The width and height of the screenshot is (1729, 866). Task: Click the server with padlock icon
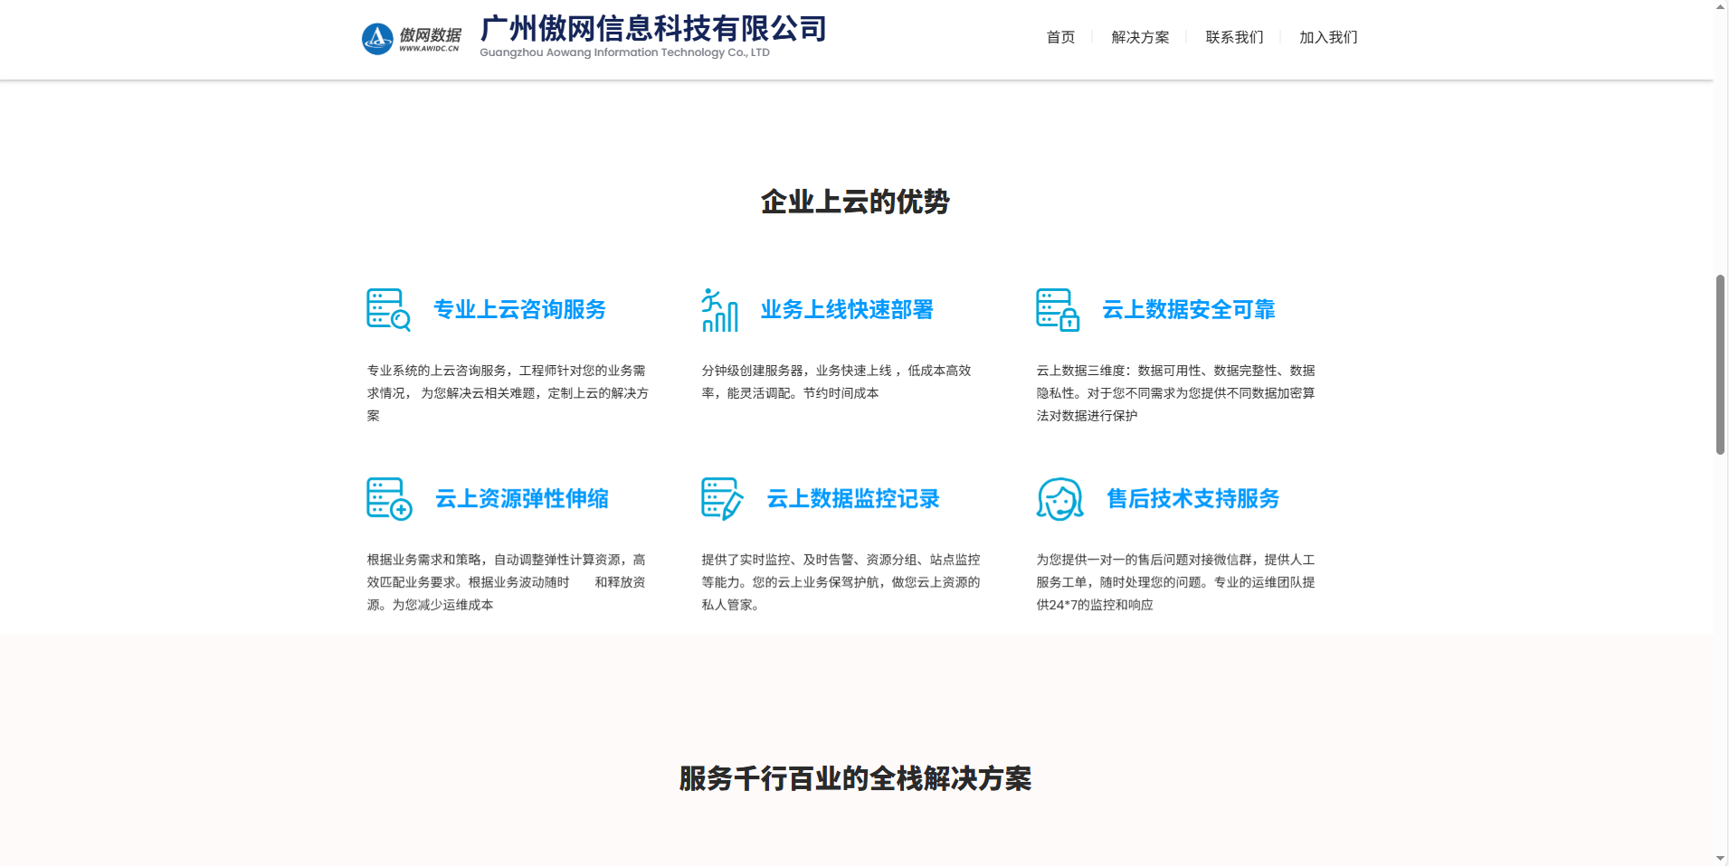click(x=1057, y=310)
